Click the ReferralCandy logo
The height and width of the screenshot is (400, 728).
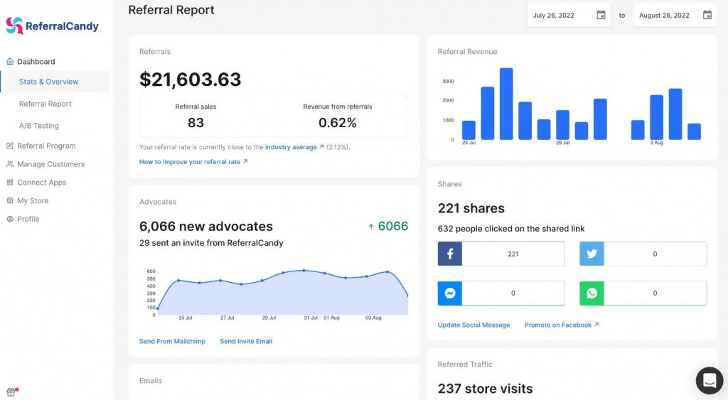[x=53, y=26]
